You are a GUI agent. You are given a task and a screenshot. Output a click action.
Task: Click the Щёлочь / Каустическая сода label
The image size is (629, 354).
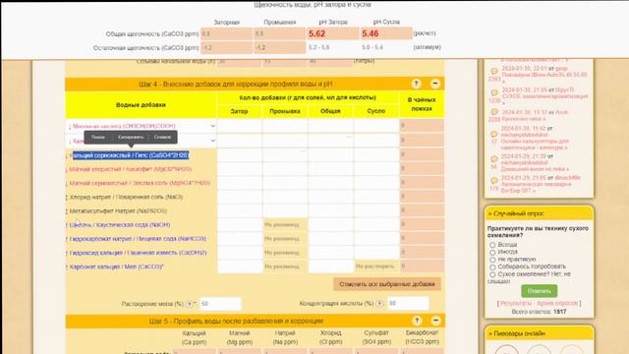tap(120, 225)
